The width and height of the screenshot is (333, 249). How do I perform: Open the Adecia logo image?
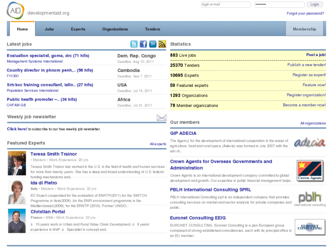click(310, 143)
